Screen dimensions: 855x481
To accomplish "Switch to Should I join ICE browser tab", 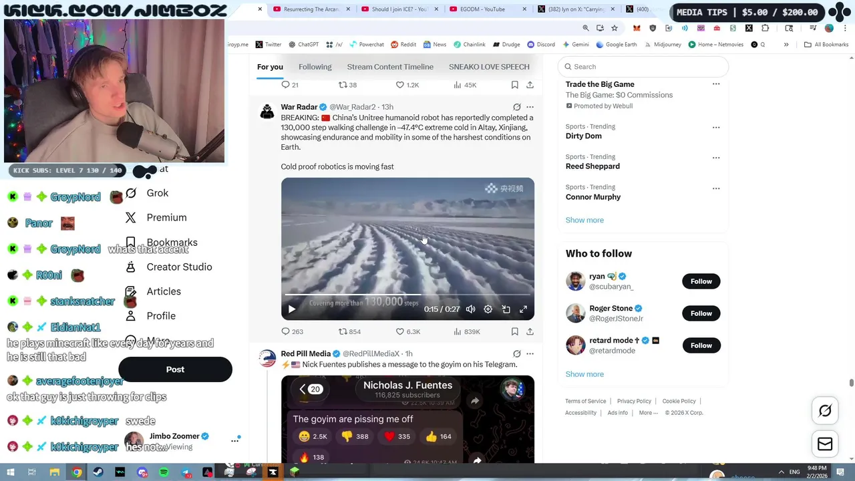I will tap(399, 9).
